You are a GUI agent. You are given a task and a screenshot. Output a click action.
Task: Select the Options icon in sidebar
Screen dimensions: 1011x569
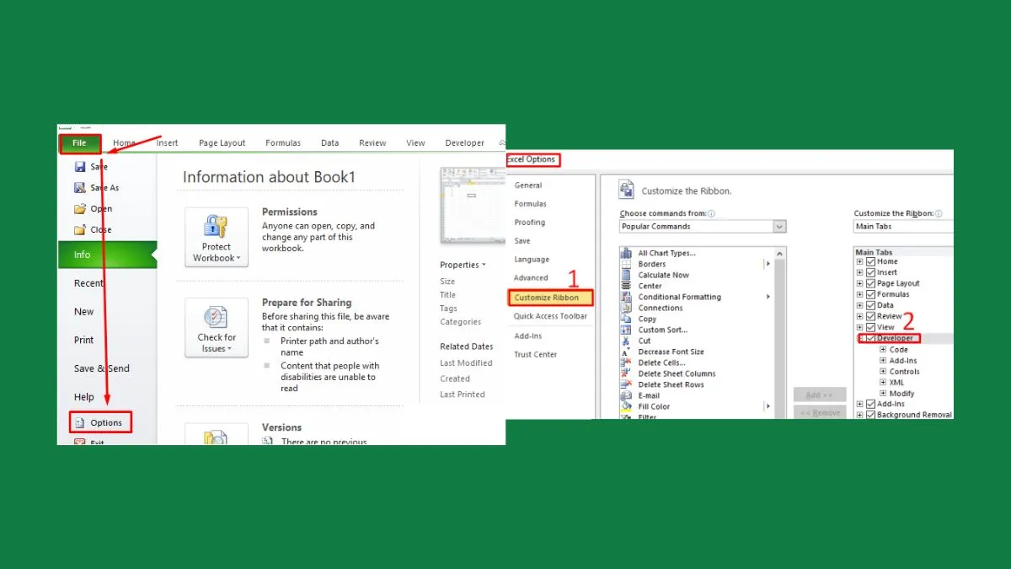click(x=80, y=423)
